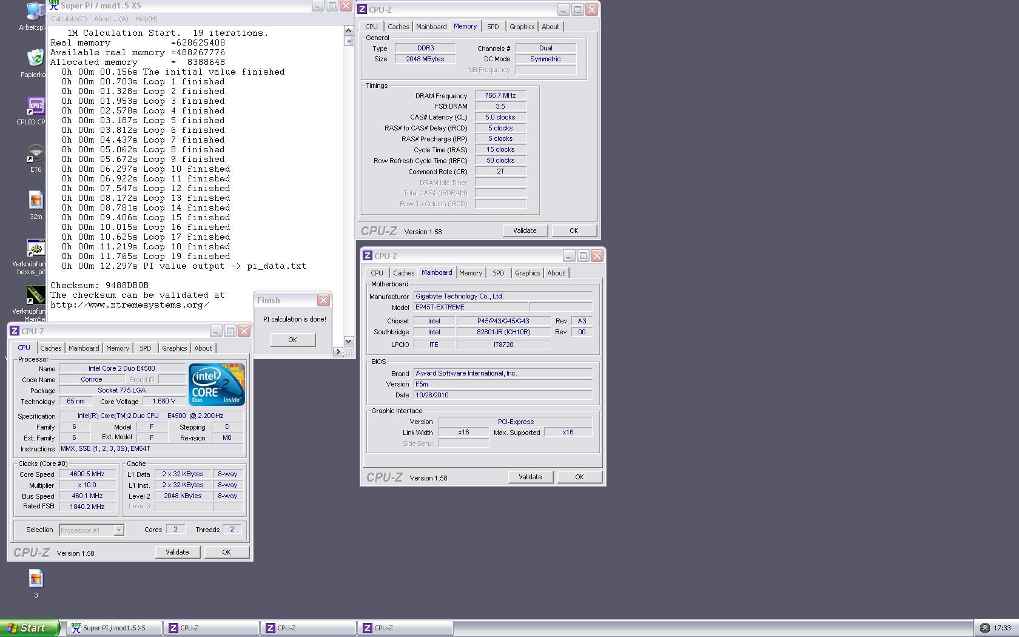The height and width of the screenshot is (637, 1019).
Task: Click the DRAM Frequency 766.7 MHz value
Action: tap(500, 95)
